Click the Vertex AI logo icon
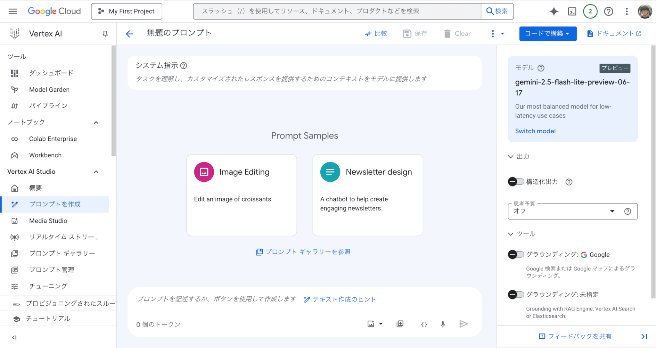The image size is (656, 348). click(x=14, y=34)
